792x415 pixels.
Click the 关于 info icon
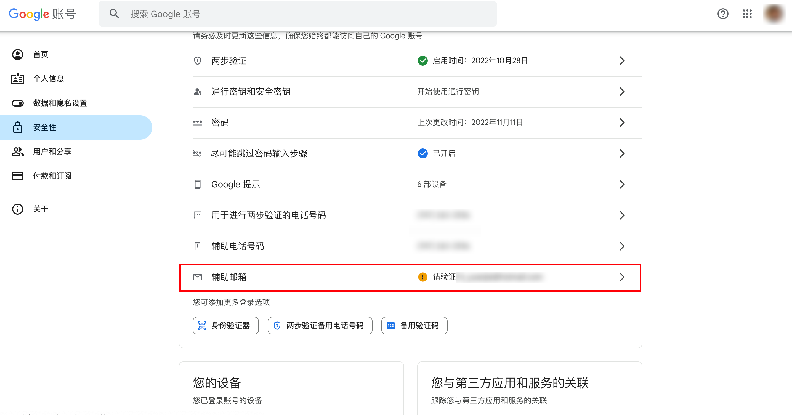18,209
